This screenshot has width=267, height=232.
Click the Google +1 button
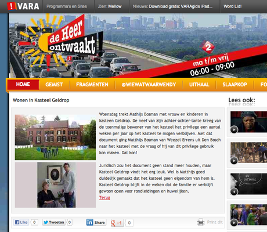coord(117,223)
